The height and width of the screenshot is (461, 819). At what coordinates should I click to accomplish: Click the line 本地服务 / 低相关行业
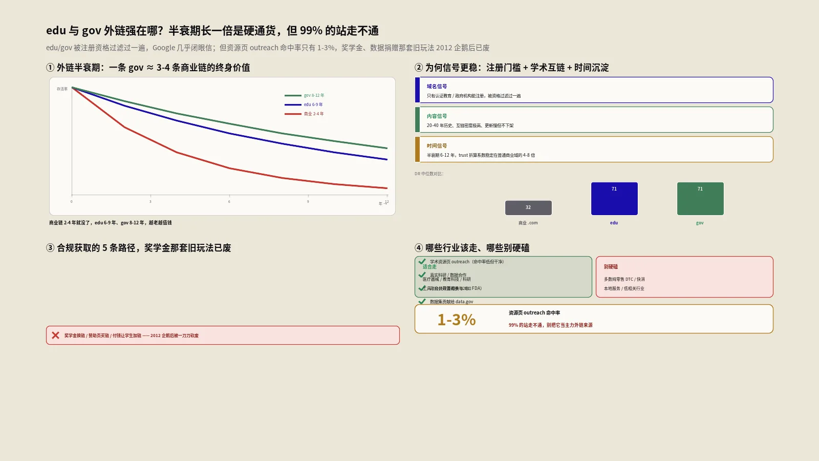[x=624, y=288]
